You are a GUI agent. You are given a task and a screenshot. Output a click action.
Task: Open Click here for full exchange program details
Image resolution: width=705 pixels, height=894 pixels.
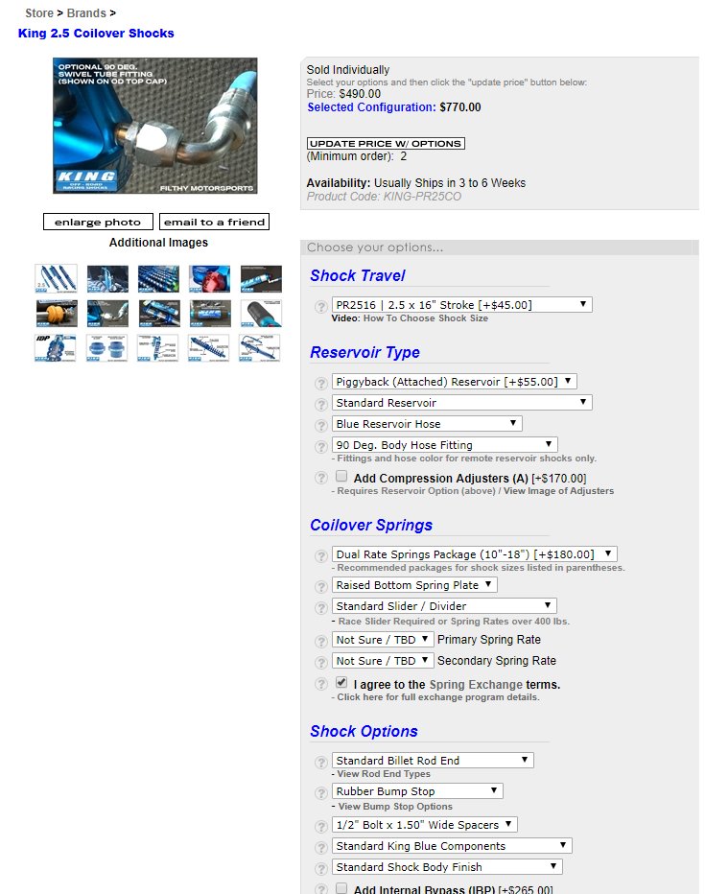[x=437, y=697]
